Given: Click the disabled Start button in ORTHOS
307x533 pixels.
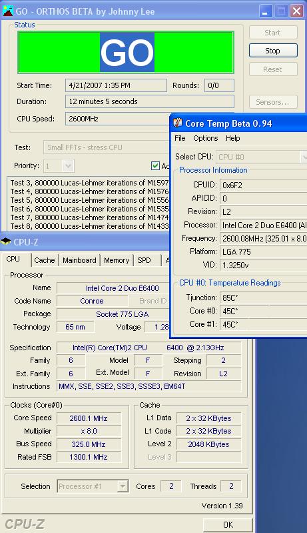Looking at the screenshot, I should point(273,33).
